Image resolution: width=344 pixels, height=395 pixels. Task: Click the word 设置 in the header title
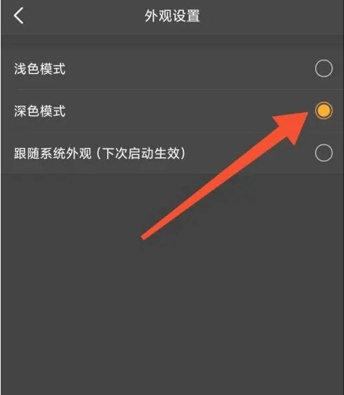pos(186,16)
